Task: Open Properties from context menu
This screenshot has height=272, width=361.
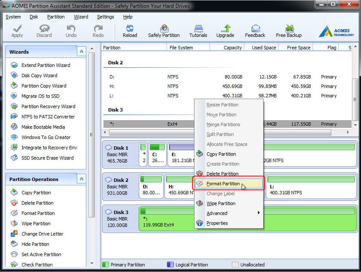Action: [229, 223]
